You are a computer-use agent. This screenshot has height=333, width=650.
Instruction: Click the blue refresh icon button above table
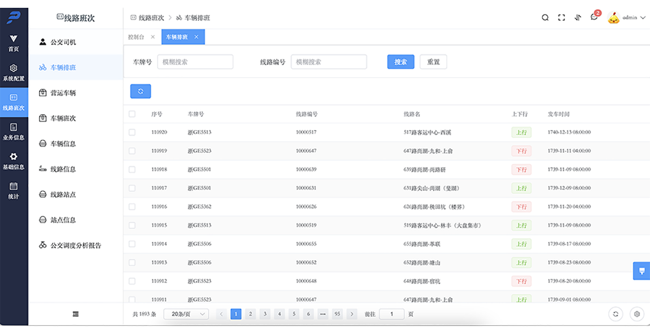coord(140,91)
